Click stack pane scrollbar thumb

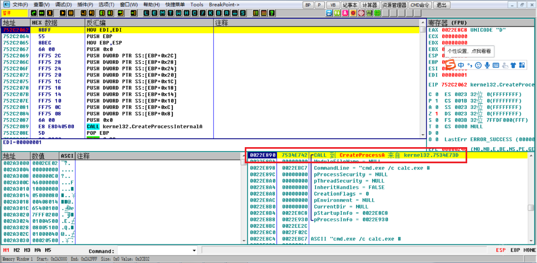tap(531, 208)
